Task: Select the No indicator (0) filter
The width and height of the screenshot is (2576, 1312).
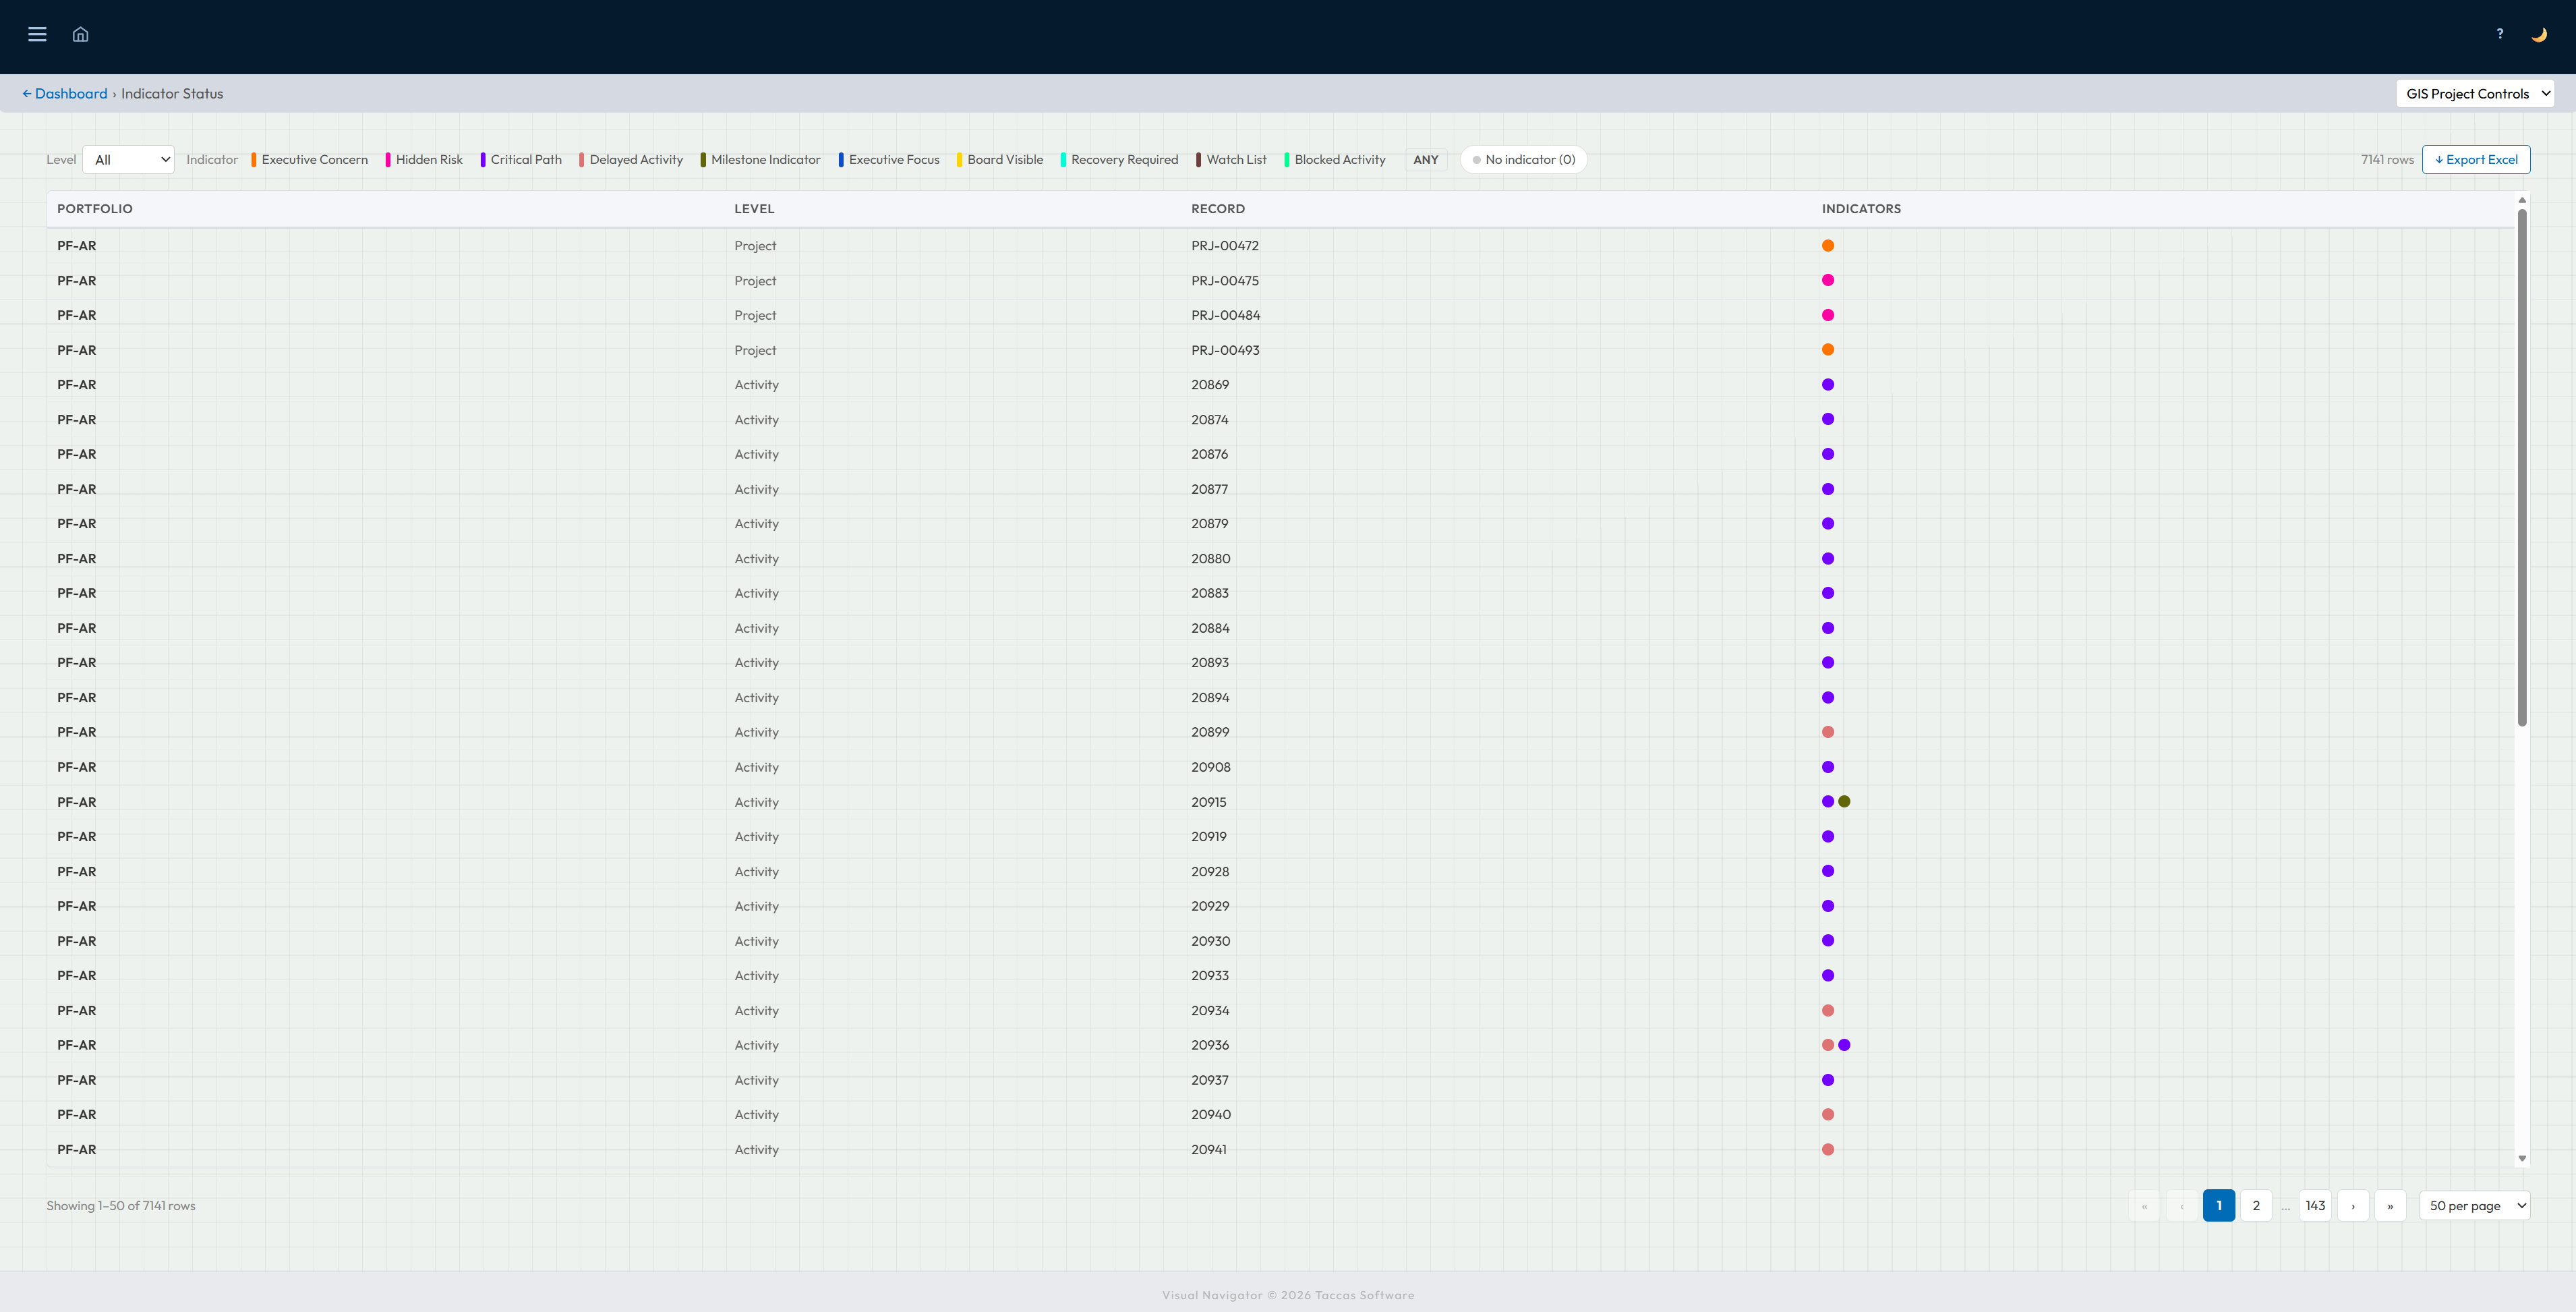Action: [x=1523, y=160]
